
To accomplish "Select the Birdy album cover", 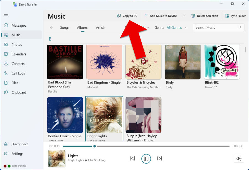I will (183, 62).
